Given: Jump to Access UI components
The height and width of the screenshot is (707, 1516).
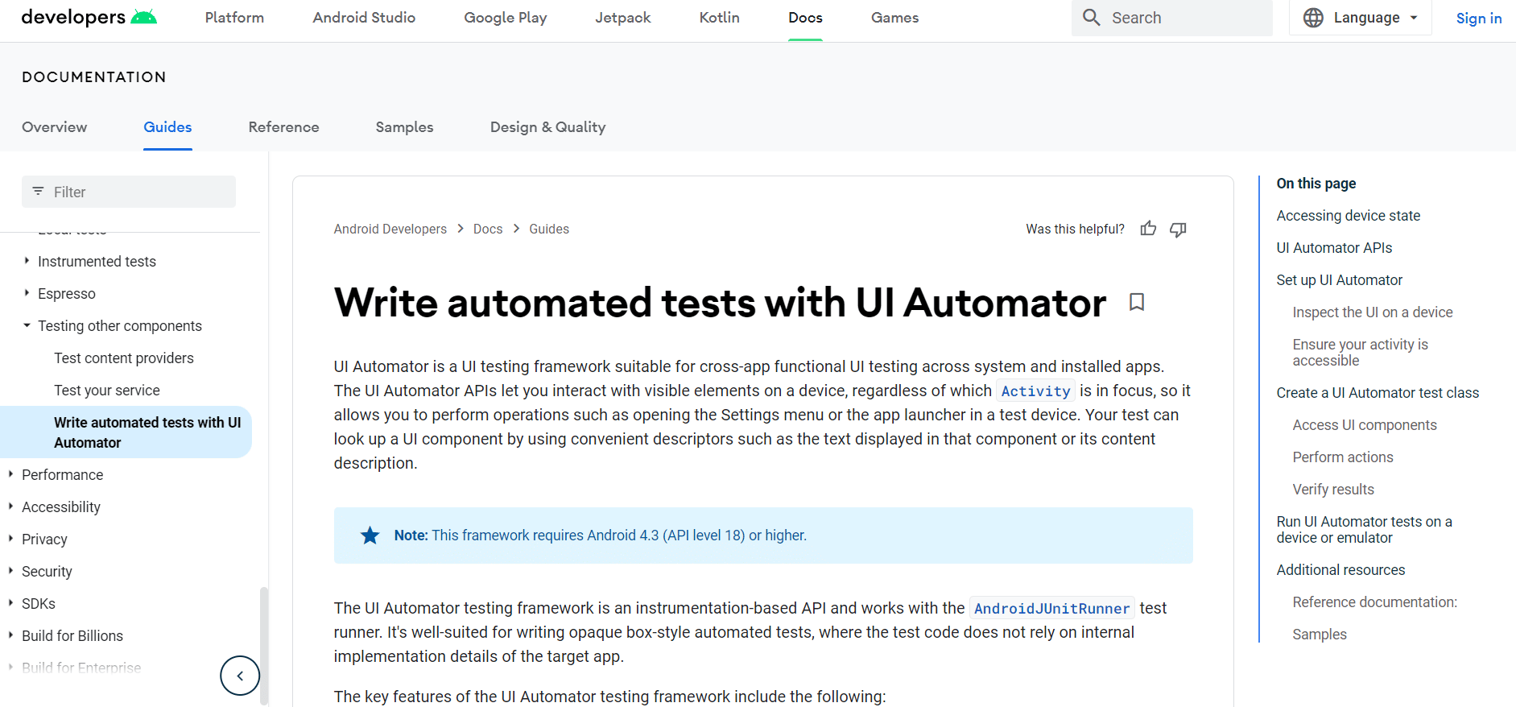Looking at the screenshot, I should click(x=1364, y=424).
